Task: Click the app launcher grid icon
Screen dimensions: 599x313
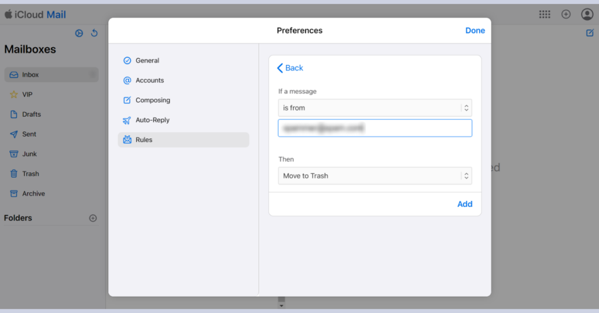Action: [545, 15]
